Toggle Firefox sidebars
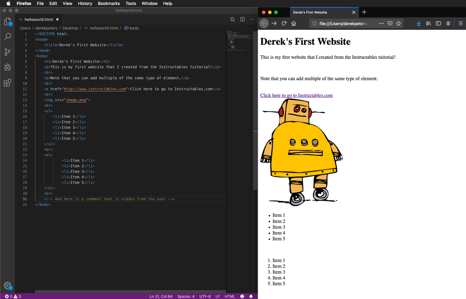The width and height of the screenshot is (466, 299). click(x=439, y=23)
